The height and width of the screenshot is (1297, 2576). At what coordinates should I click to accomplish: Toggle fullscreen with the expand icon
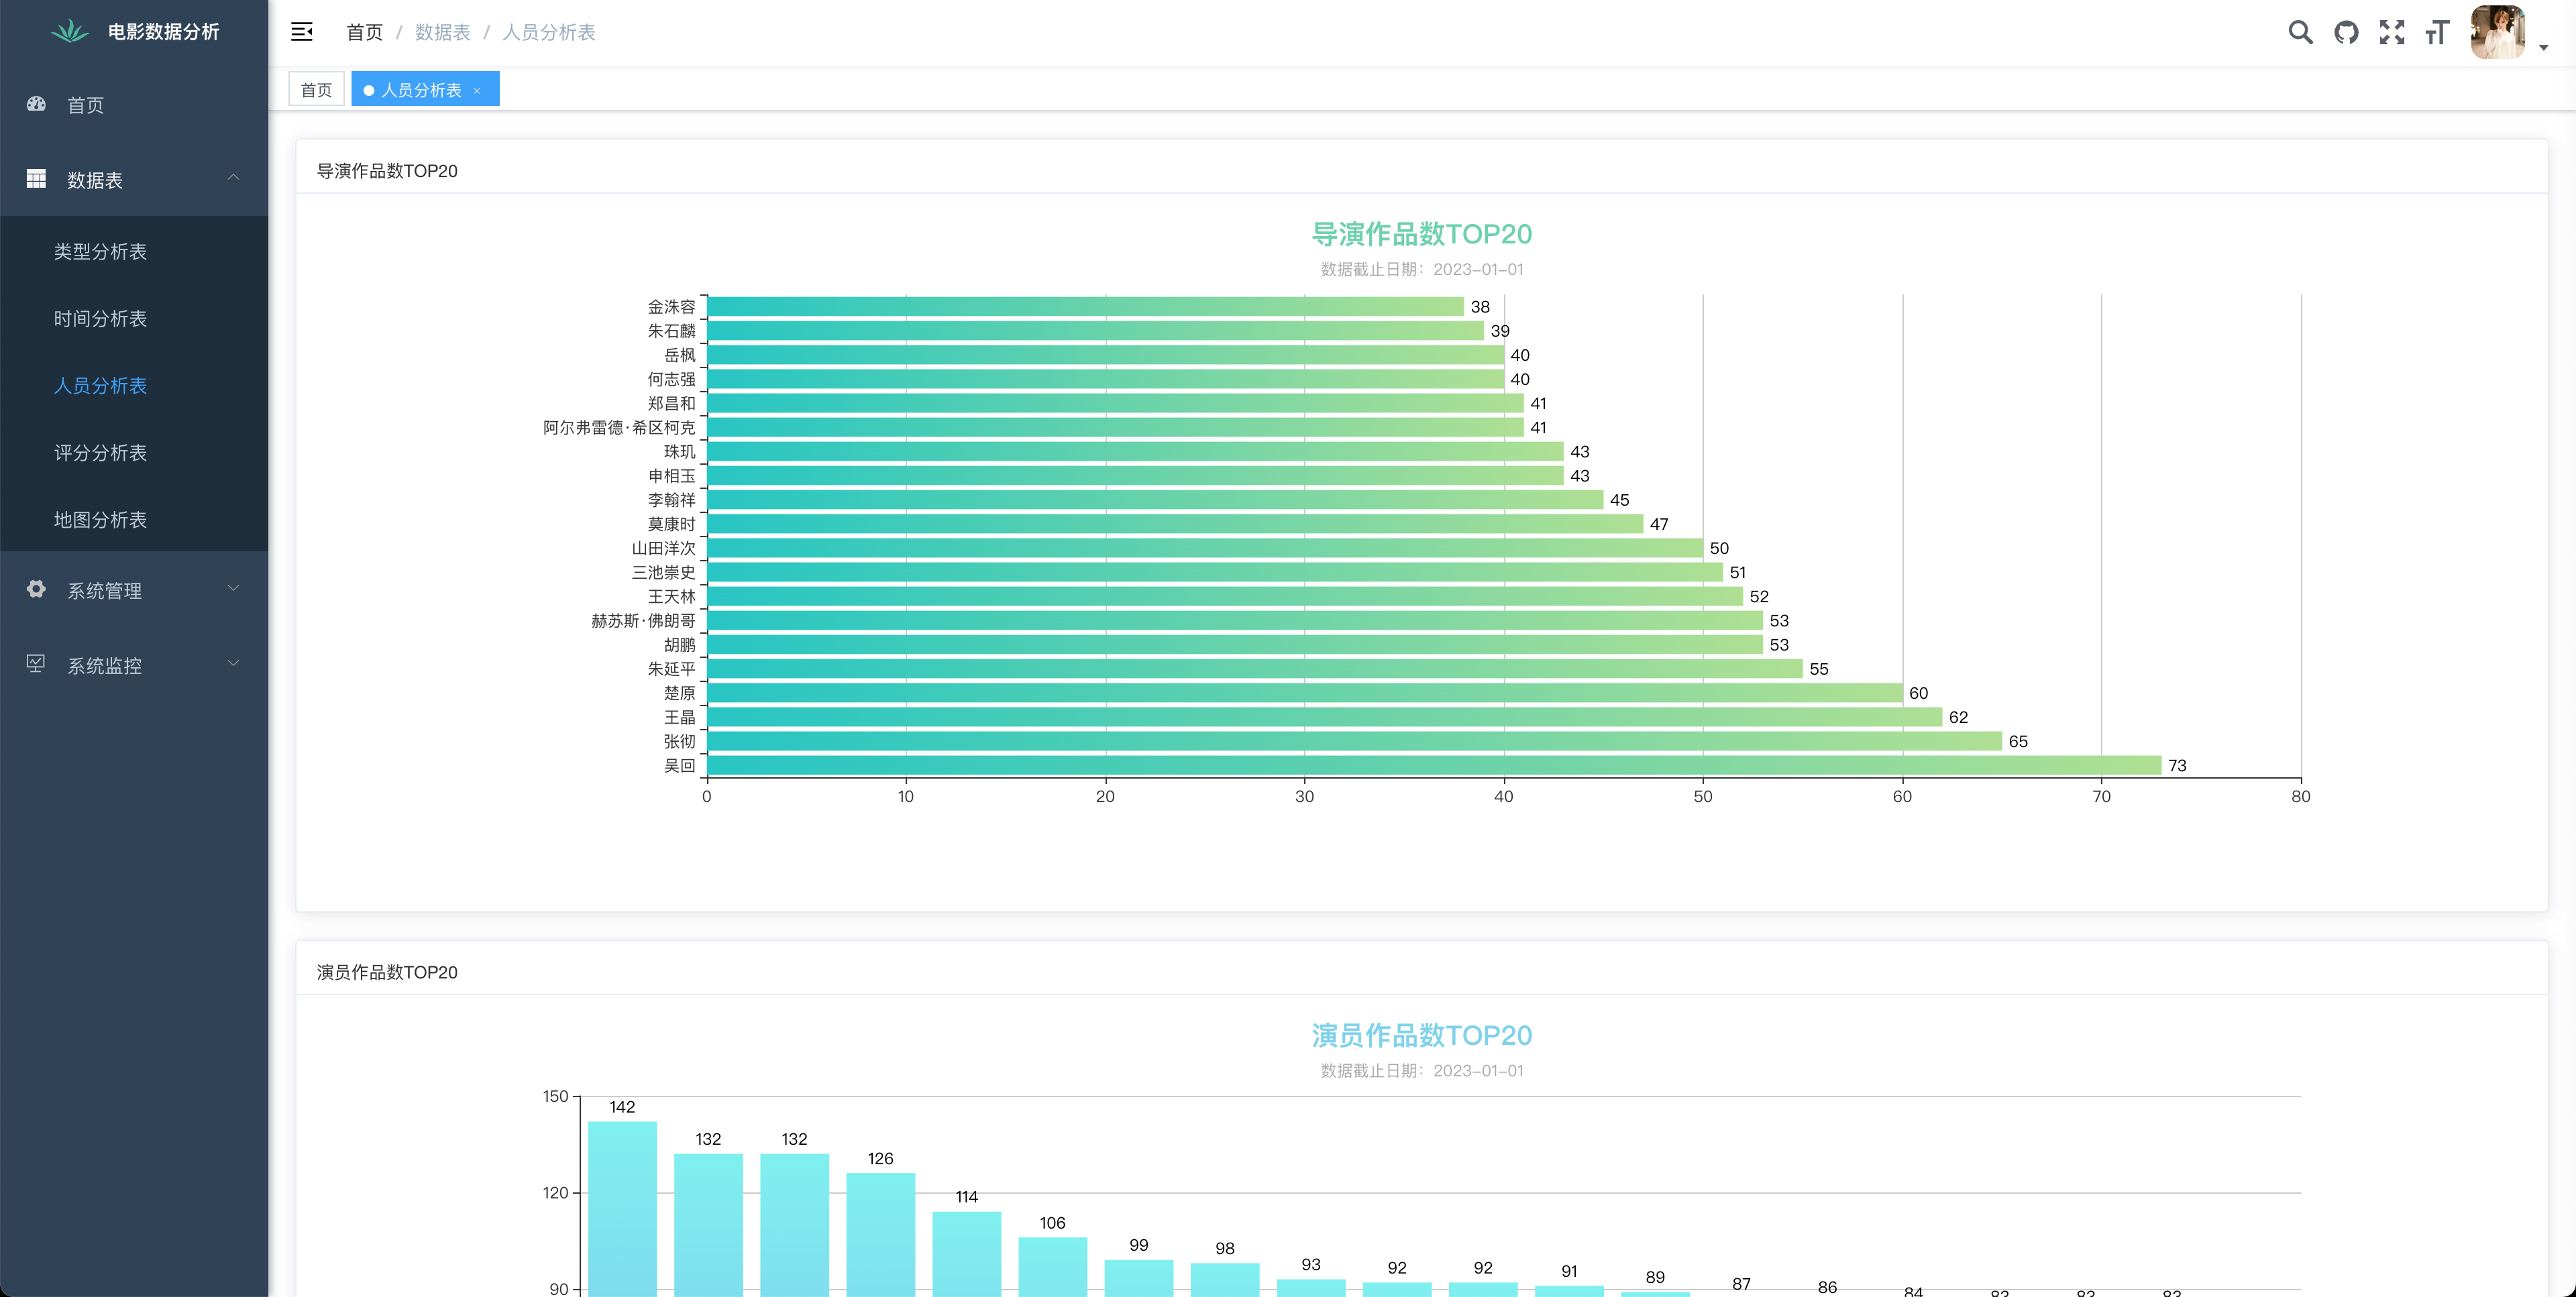[x=2392, y=32]
